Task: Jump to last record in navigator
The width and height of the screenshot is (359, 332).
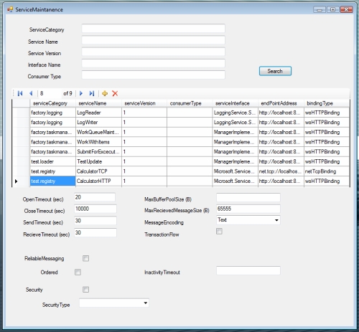Action: (92, 93)
